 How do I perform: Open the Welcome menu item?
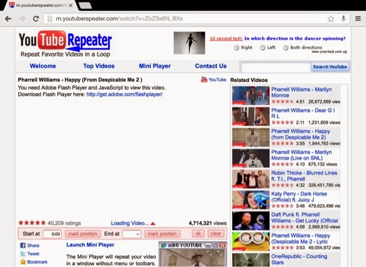coord(43,66)
